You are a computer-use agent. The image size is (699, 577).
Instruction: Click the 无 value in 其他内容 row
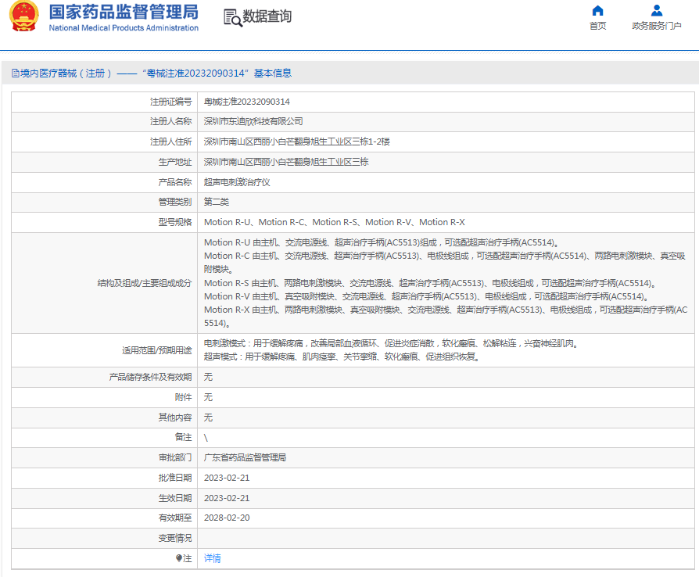[208, 418]
